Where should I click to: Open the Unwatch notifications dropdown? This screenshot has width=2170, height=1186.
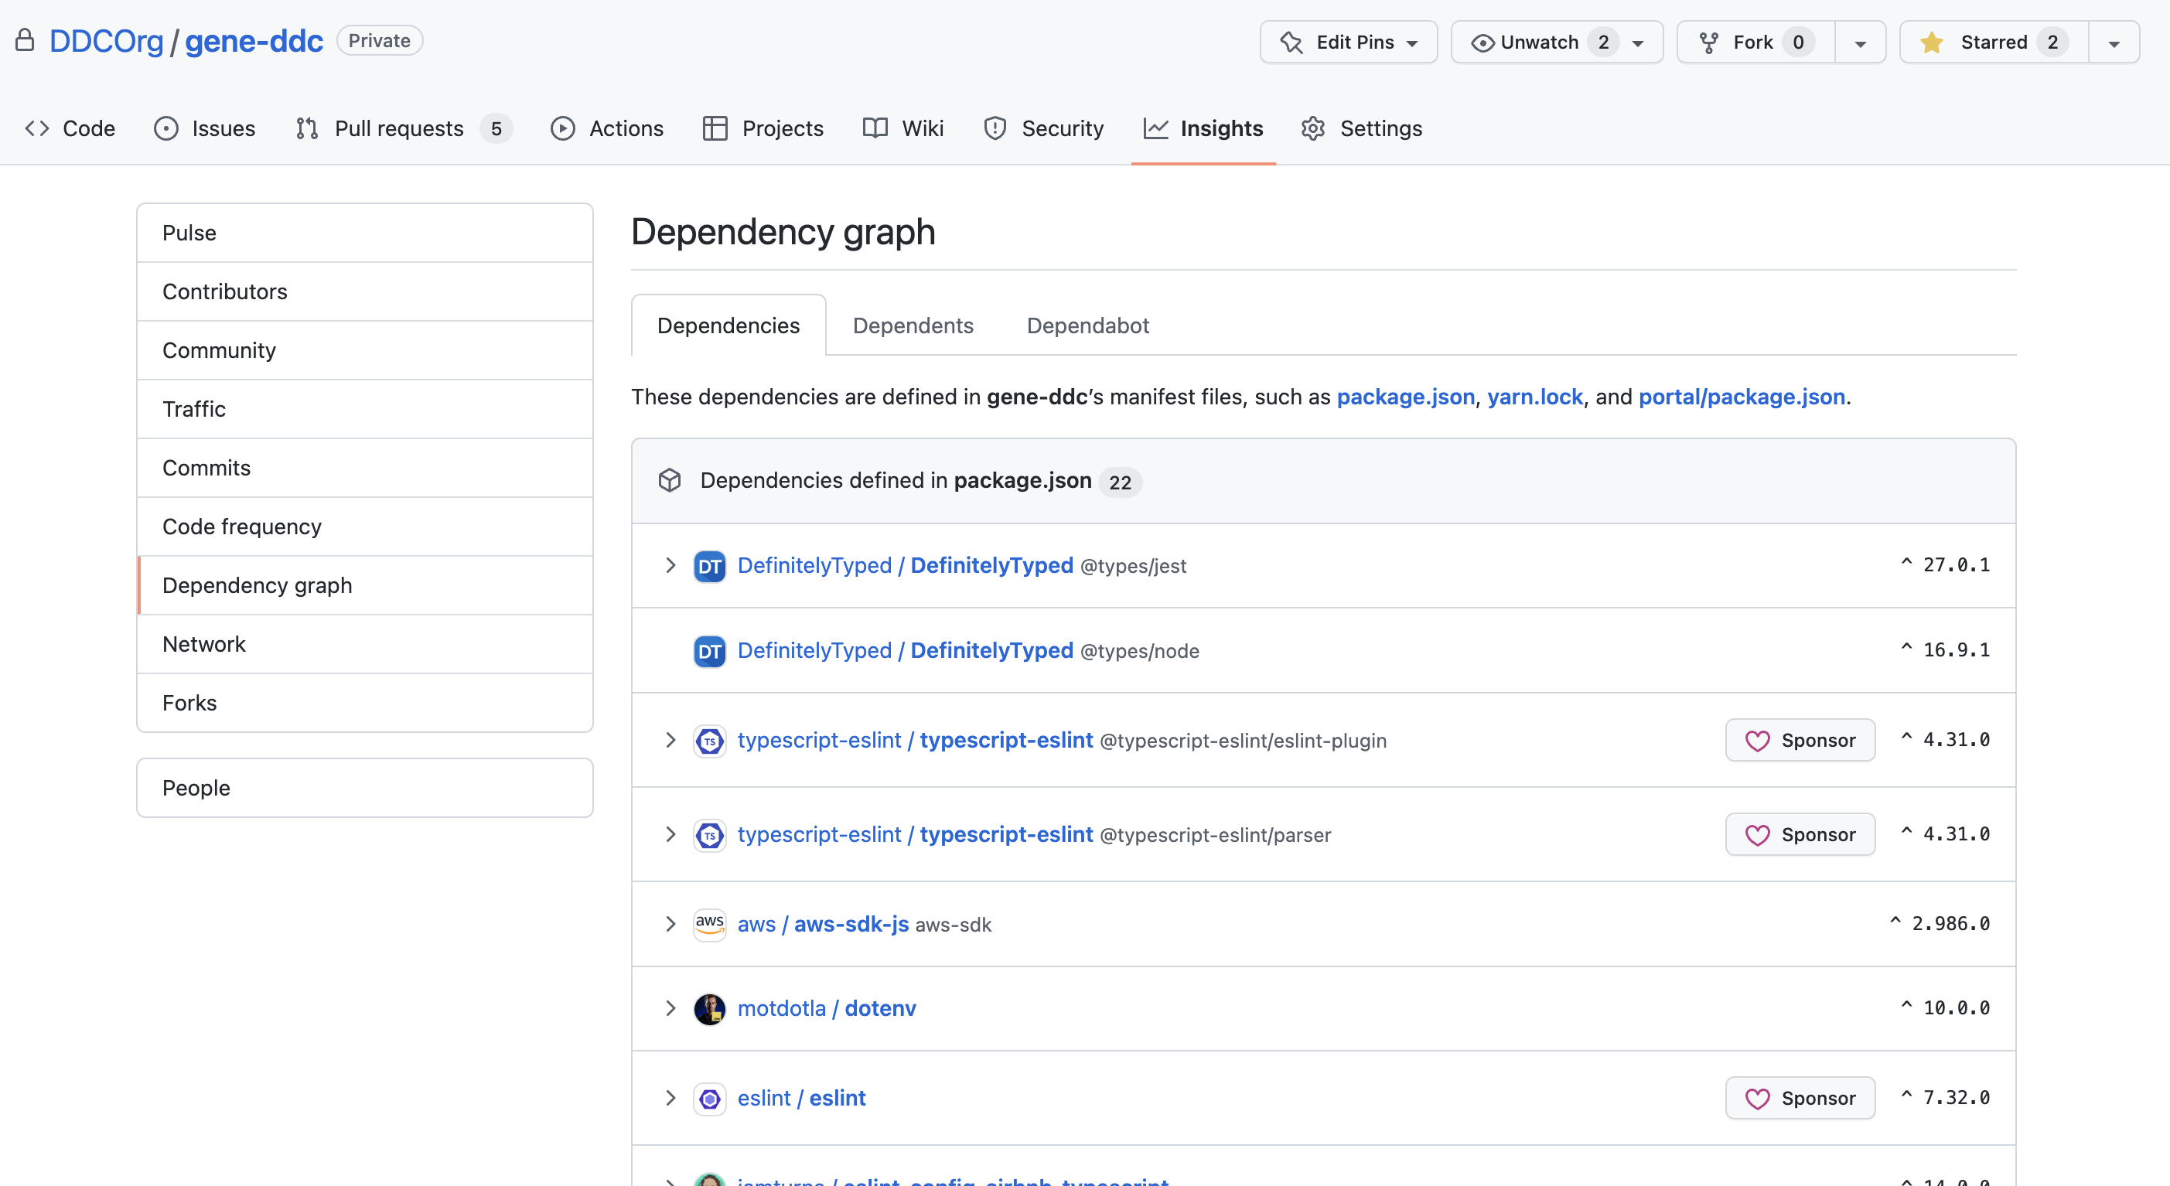[x=1557, y=42]
